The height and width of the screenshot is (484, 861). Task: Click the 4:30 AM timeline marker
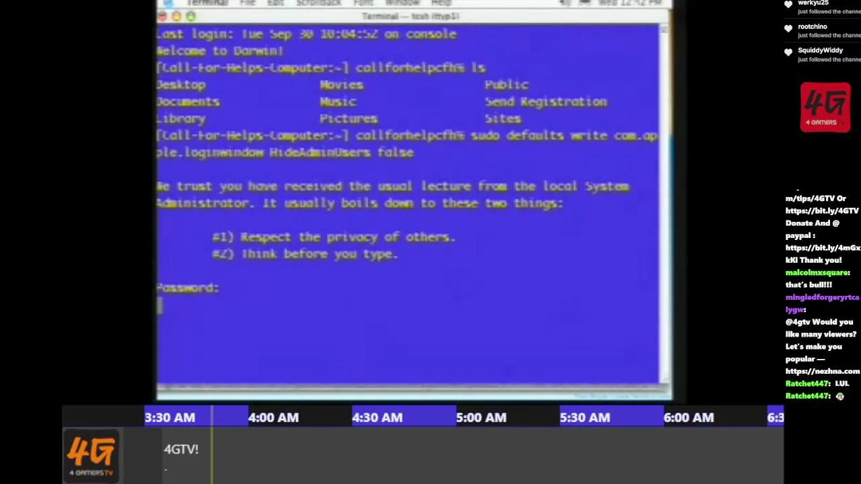click(377, 417)
